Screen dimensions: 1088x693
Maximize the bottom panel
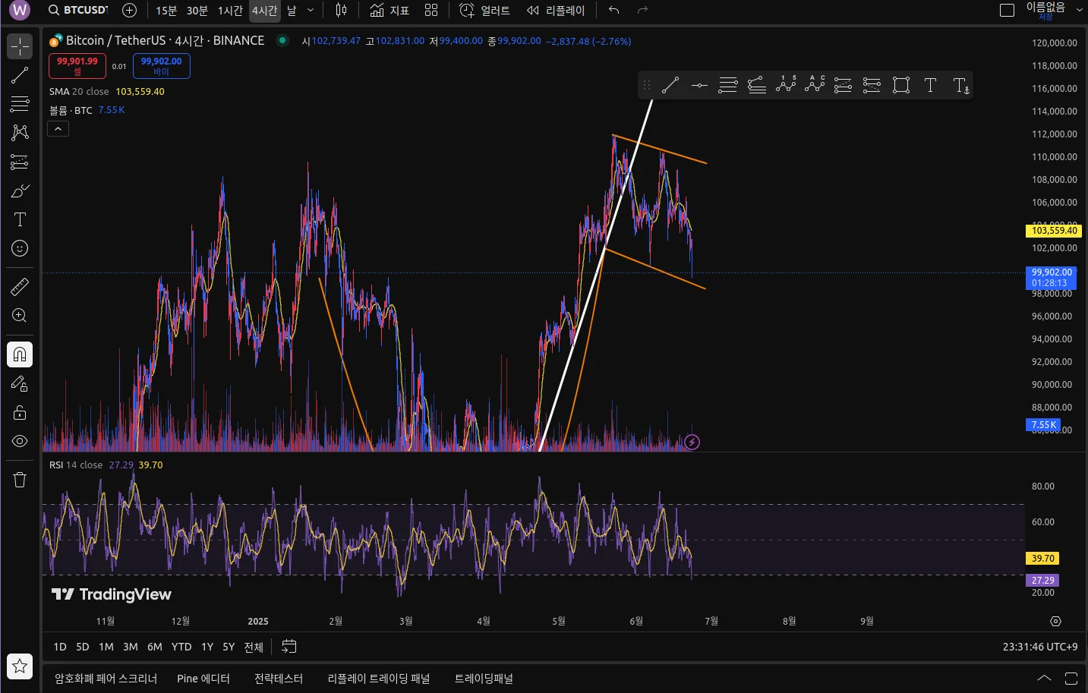pos(1071,679)
